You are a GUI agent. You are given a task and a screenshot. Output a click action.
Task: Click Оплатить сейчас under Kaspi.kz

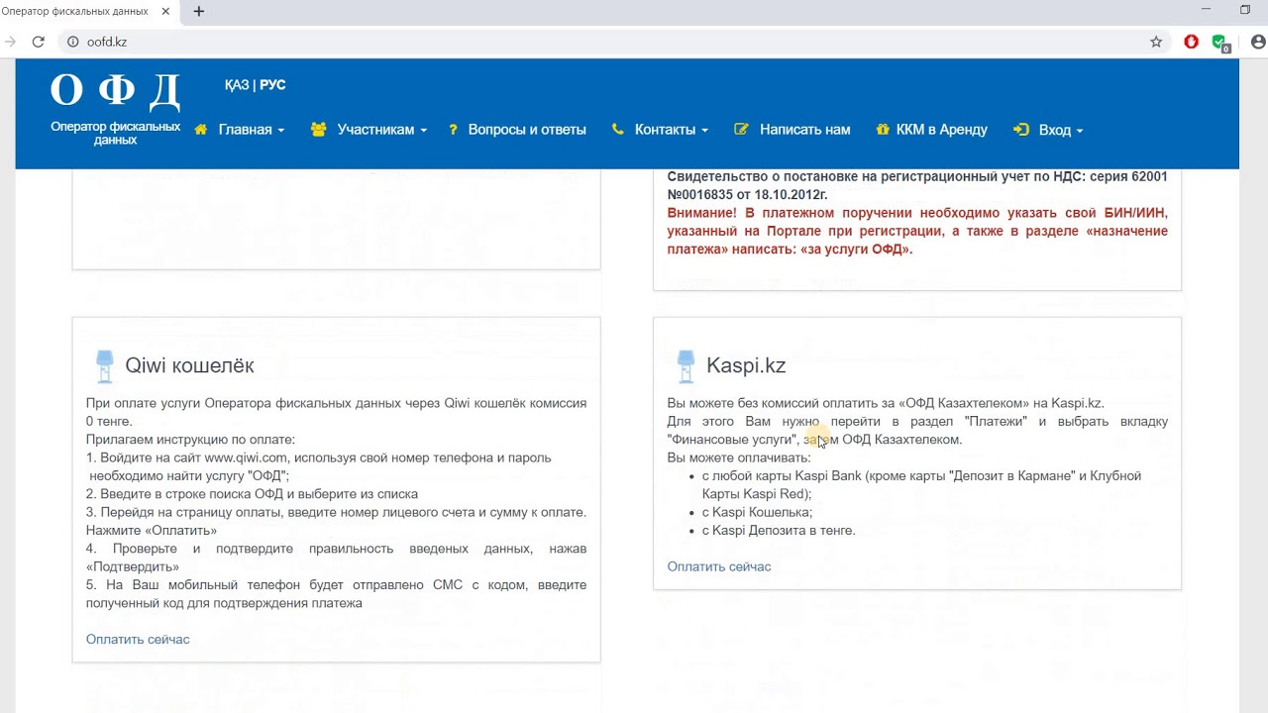click(719, 566)
